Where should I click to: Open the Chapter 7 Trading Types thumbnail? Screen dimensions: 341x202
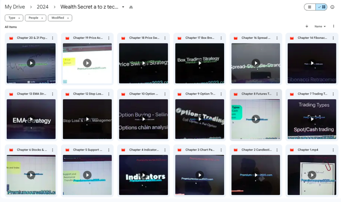pyautogui.click(x=312, y=119)
